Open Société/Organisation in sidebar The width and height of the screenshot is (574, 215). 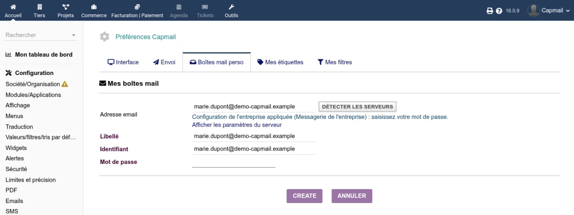point(33,84)
